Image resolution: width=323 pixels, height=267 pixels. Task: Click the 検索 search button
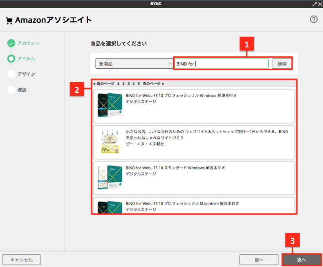coord(282,64)
